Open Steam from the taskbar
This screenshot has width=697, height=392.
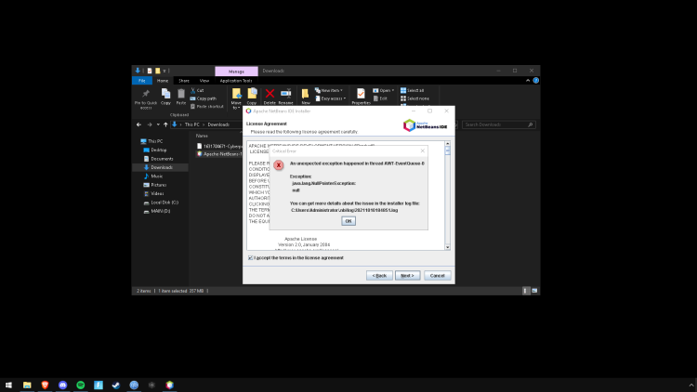[x=116, y=385]
